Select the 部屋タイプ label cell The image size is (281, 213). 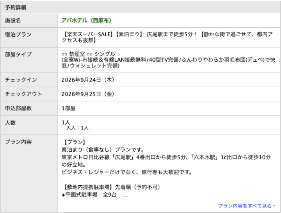pos(29,60)
